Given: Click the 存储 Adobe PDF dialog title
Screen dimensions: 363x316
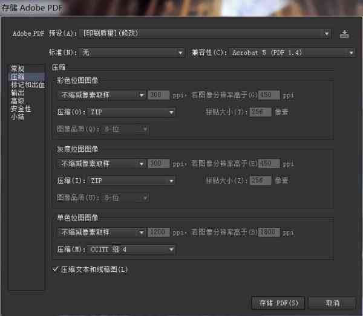Looking at the screenshot, I should 32,8.
